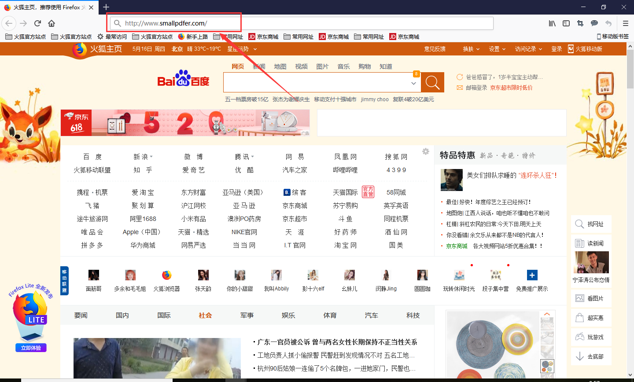Open the 淘宝网 site link
The image size is (634, 382).
[x=345, y=245]
